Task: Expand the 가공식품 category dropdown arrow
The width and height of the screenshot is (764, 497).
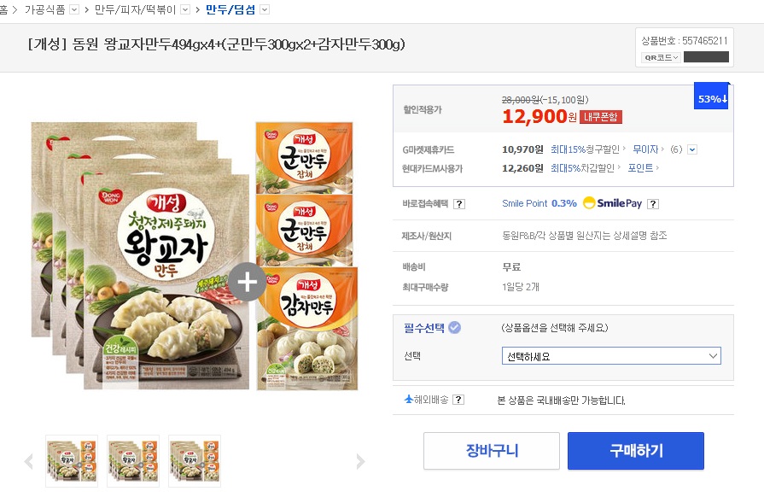Action: pos(73,9)
